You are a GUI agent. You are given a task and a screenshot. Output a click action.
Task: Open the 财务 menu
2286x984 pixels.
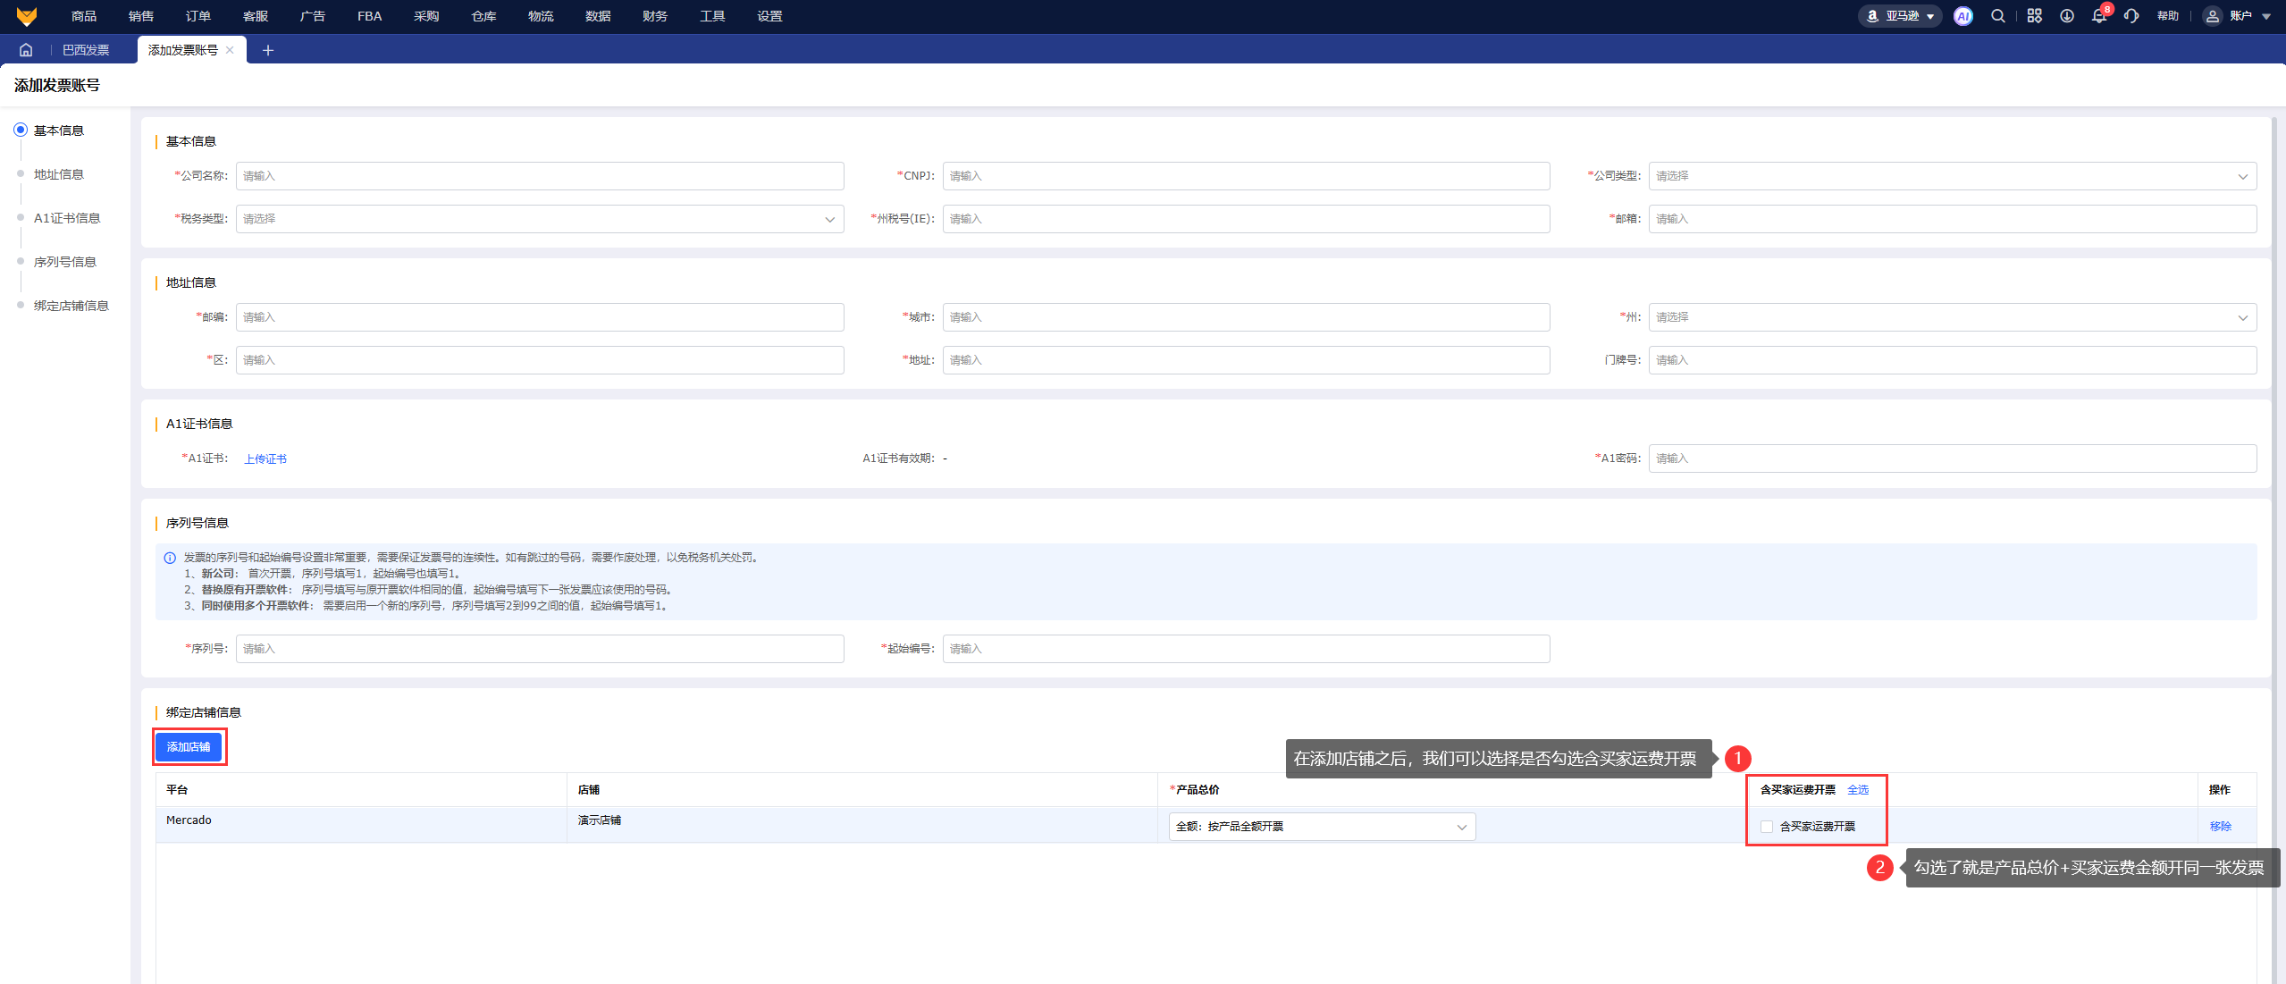654,16
